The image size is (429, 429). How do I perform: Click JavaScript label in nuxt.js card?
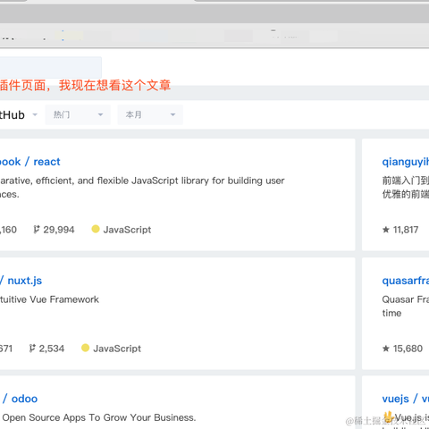coord(117,349)
